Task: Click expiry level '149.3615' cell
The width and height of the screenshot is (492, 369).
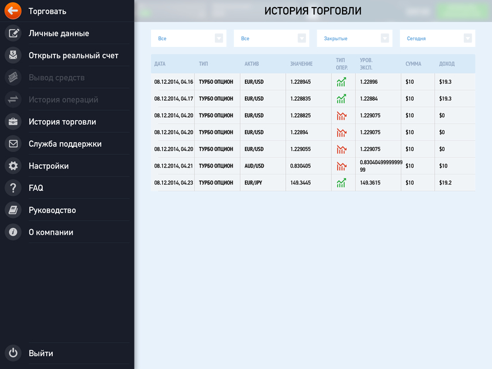Action: 370,183
